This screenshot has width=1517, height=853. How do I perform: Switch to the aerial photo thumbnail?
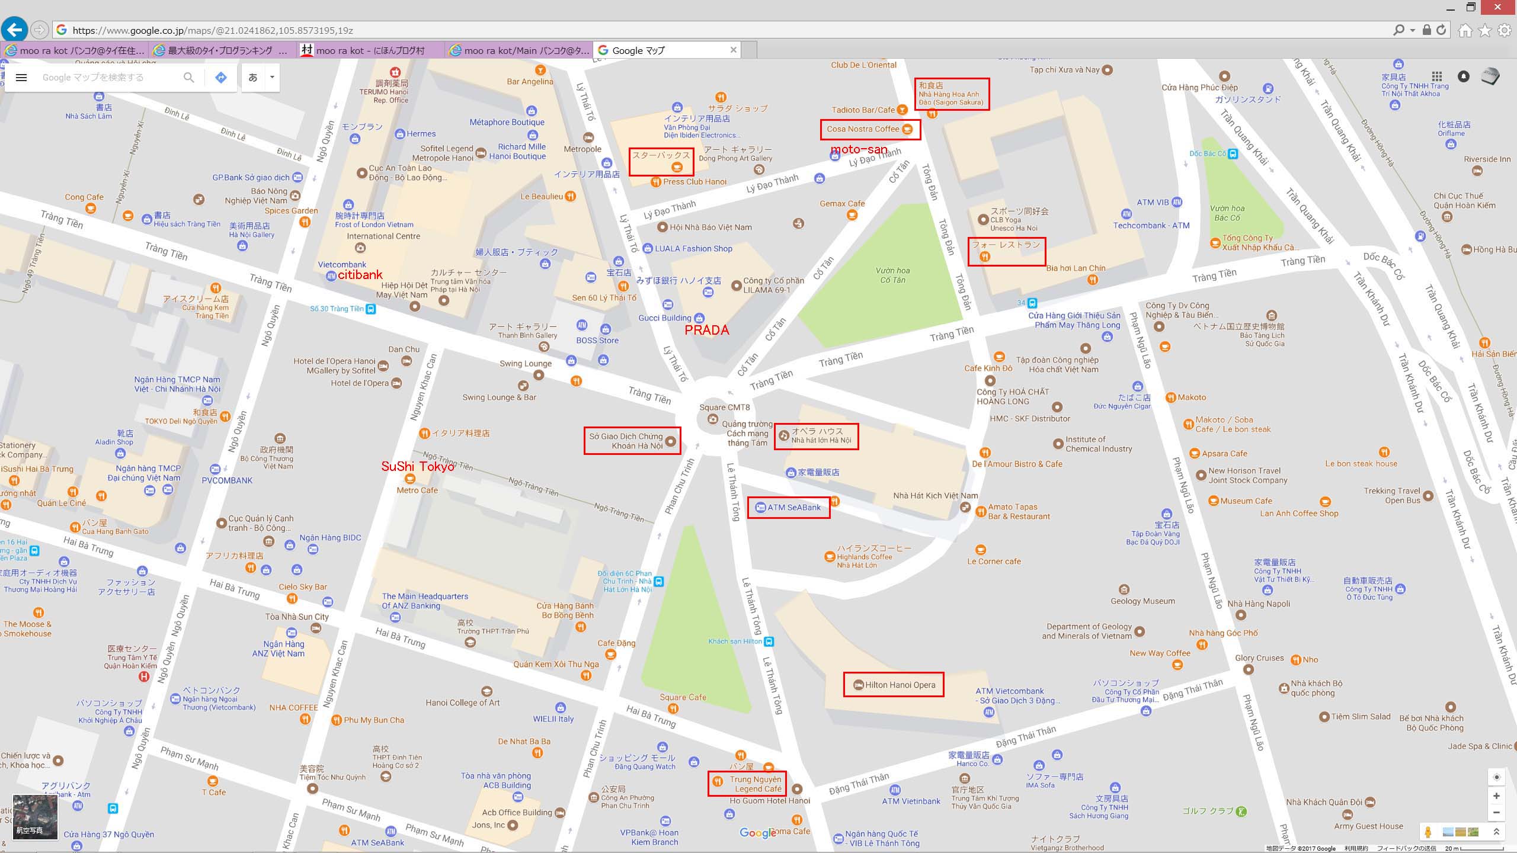click(35, 817)
